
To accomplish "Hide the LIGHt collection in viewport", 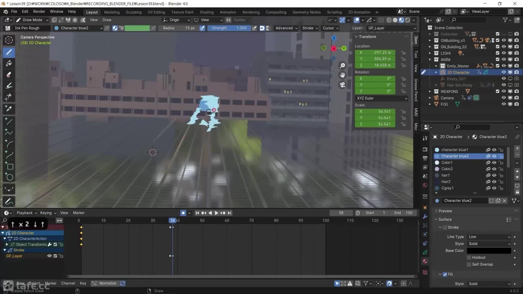I will click(x=504, y=53).
